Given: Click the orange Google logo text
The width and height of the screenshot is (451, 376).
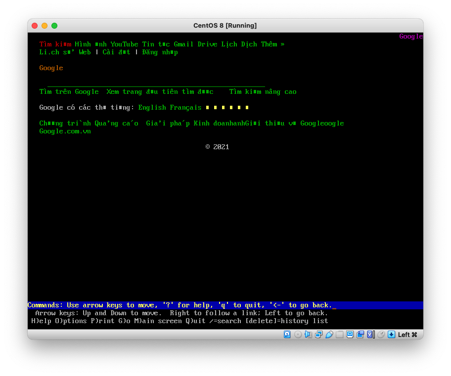Looking at the screenshot, I should coord(51,68).
